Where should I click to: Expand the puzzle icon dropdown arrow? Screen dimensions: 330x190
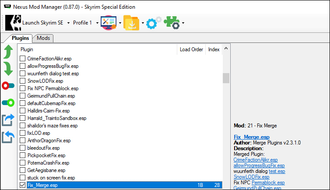(x=183, y=23)
